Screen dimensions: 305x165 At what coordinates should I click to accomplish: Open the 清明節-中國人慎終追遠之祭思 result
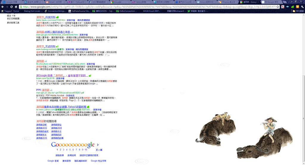coord(53,32)
